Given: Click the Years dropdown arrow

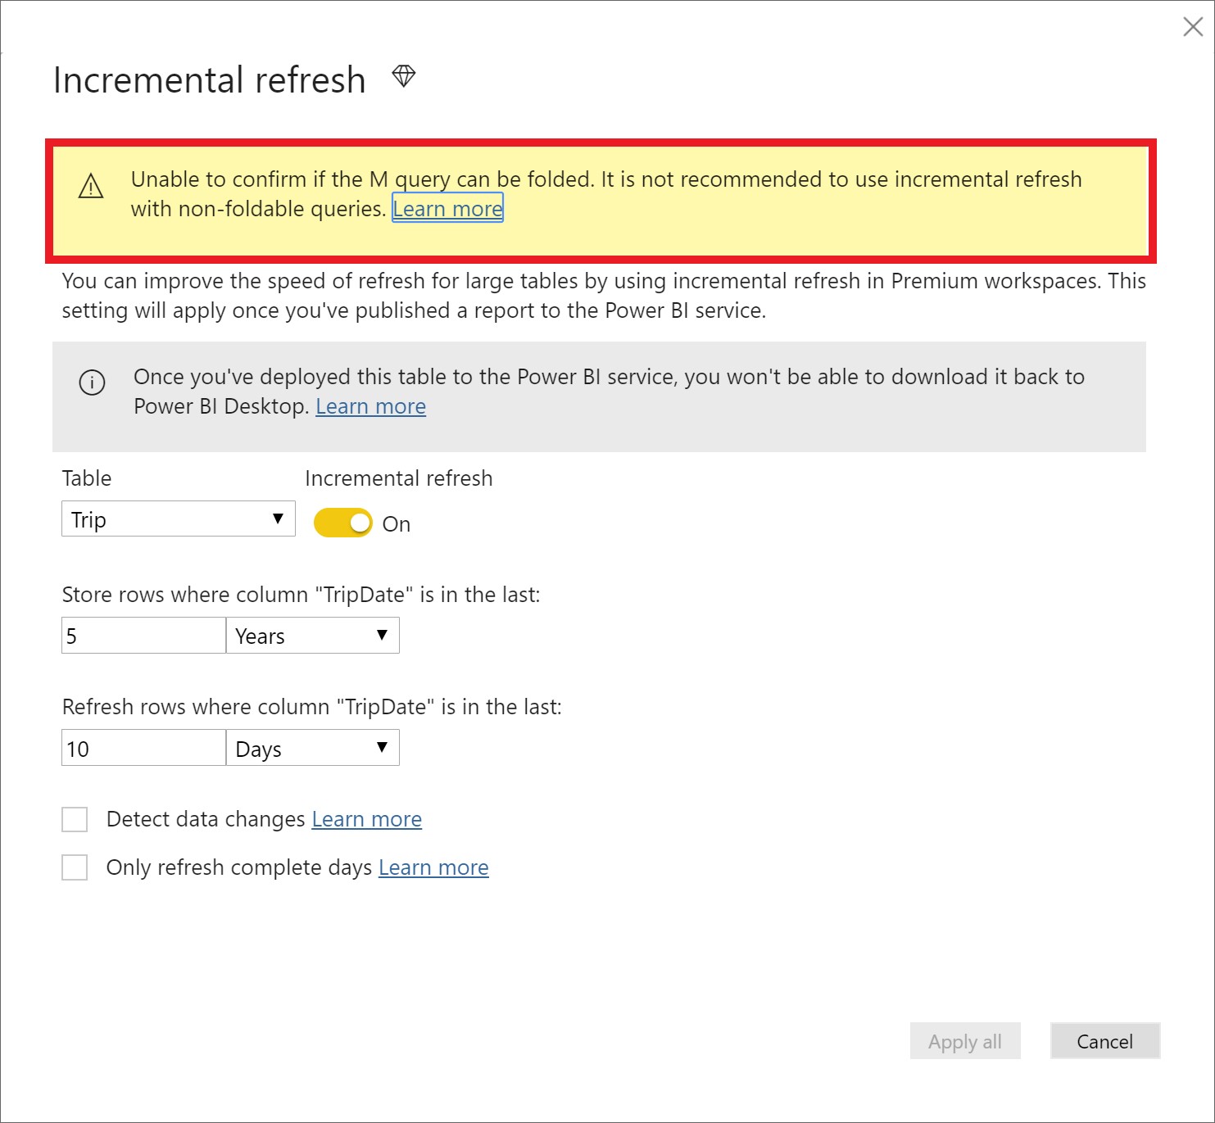Looking at the screenshot, I should point(382,635).
